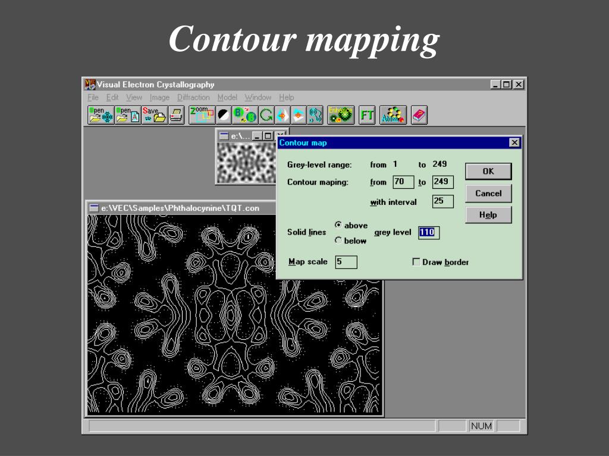This screenshot has width=609, height=456.
Task: Open help book icon
Action: 419,115
